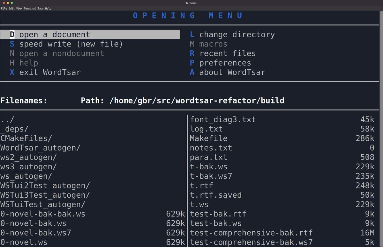Open the View menu
Viewport: 383px width, 247px height.
coord(19,9)
